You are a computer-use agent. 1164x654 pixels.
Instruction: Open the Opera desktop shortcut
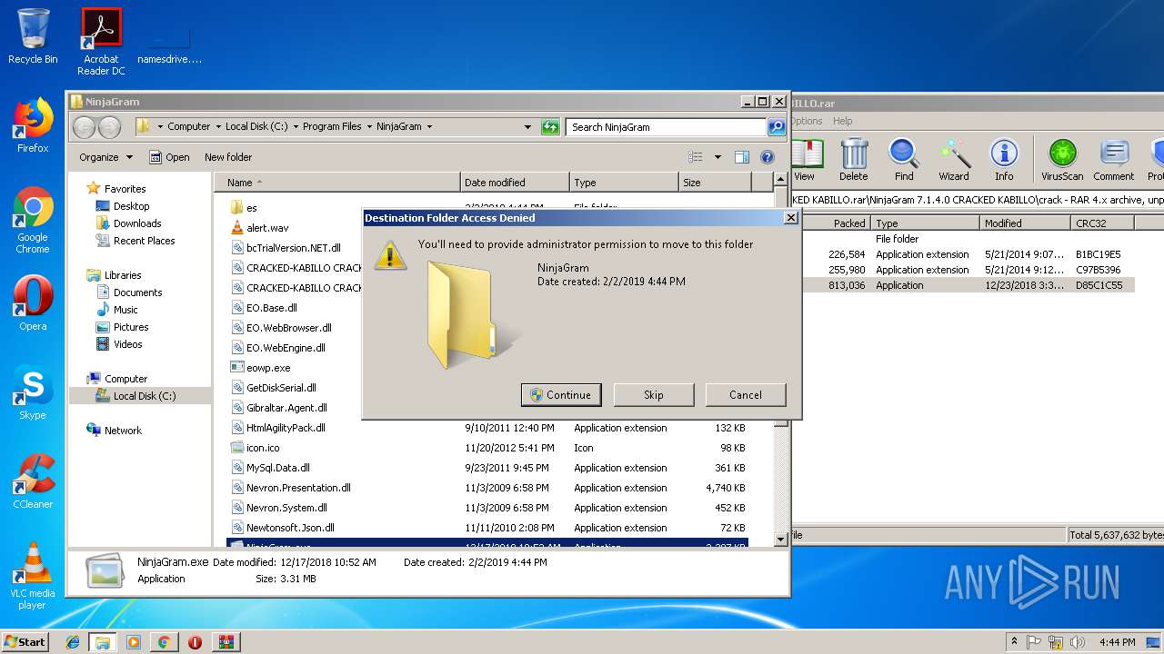pyautogui.click(x=33, y=303)
